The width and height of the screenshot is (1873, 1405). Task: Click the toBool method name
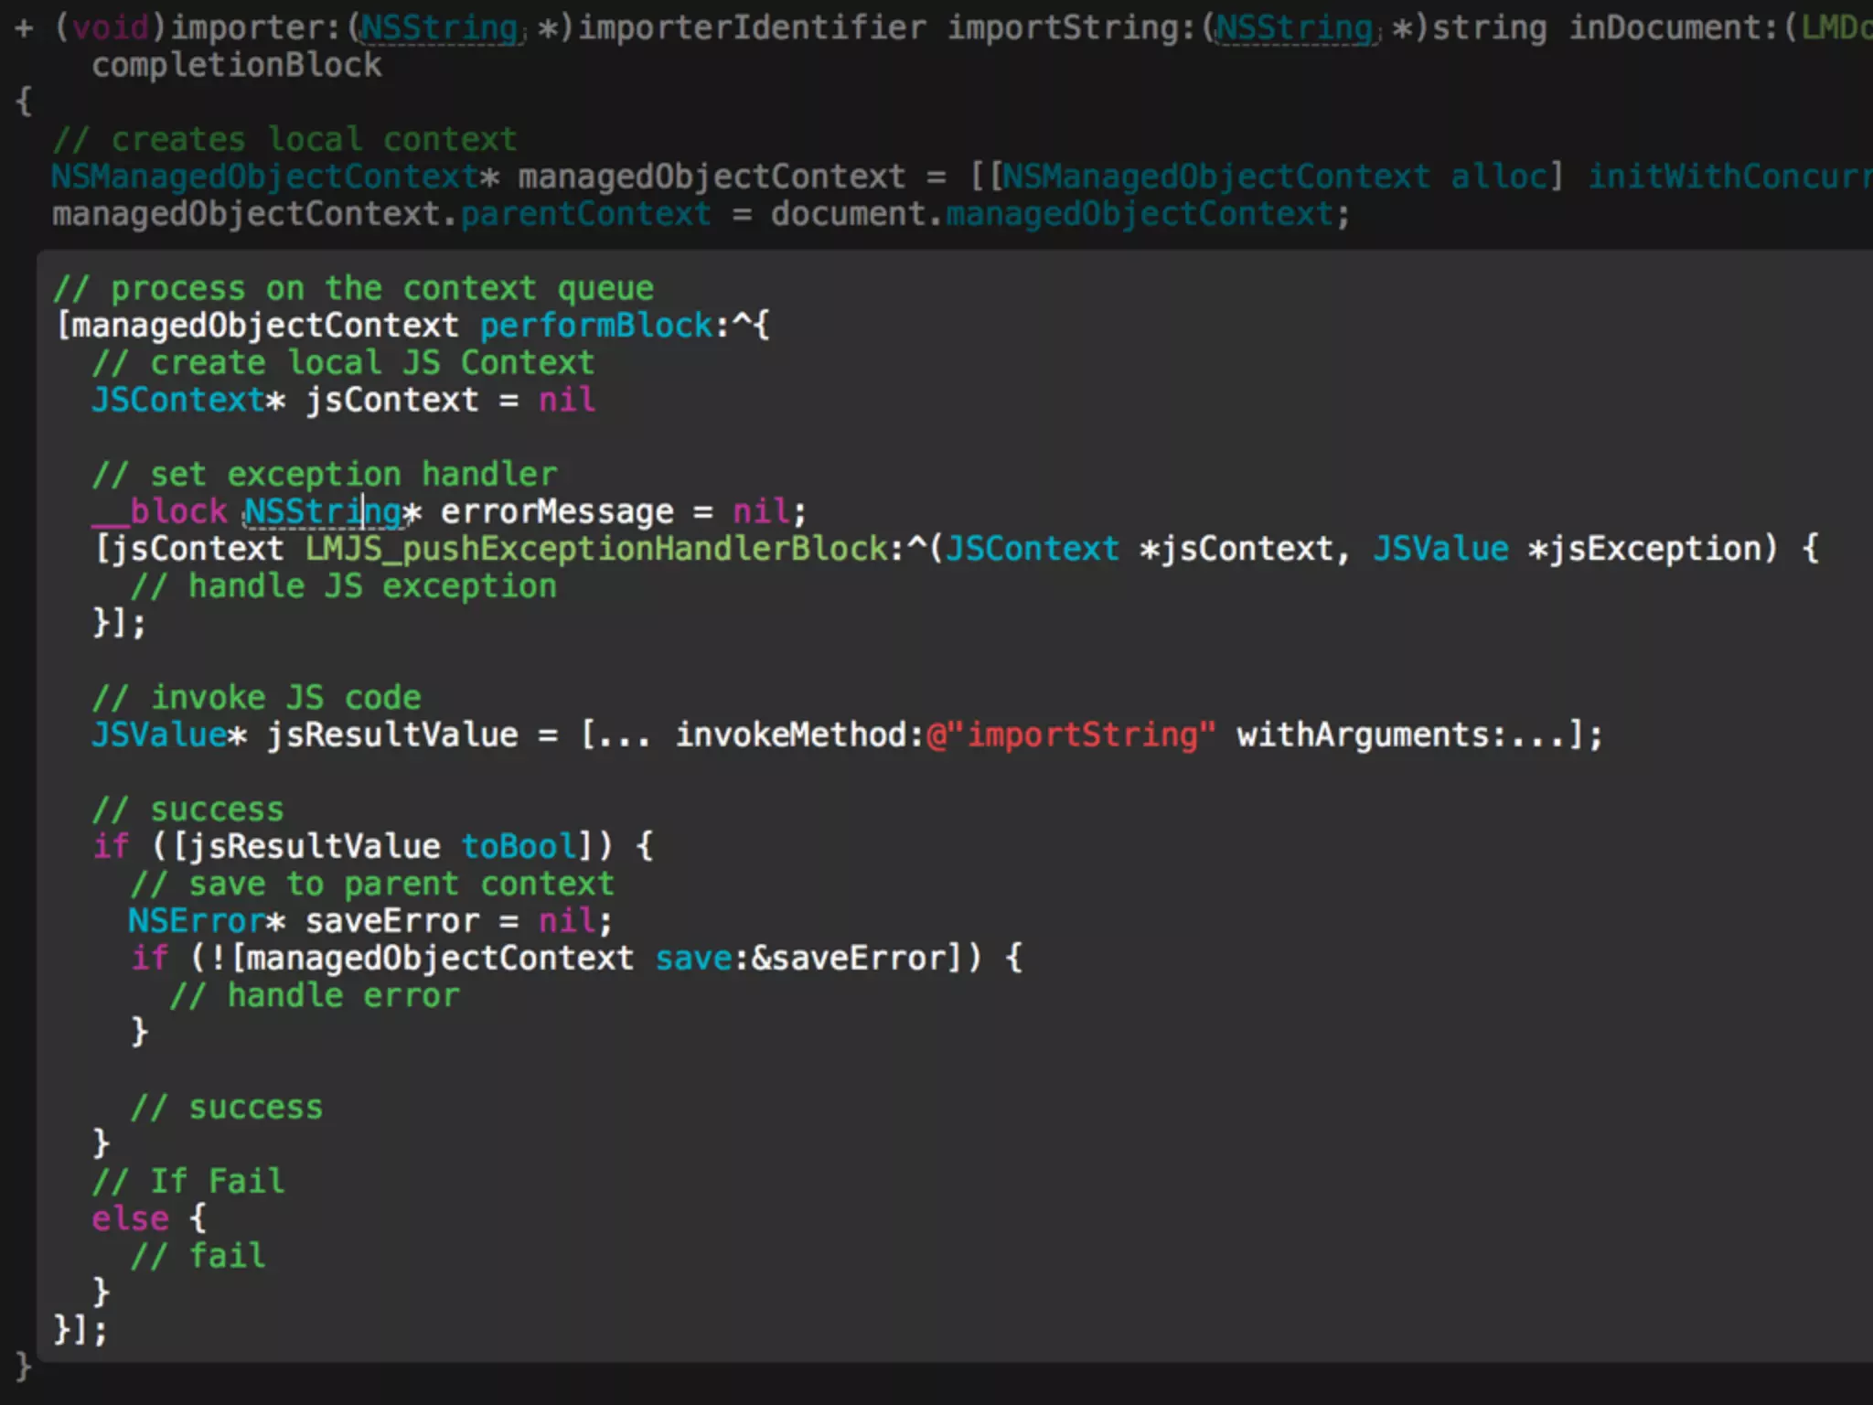[x=519, y=846]
